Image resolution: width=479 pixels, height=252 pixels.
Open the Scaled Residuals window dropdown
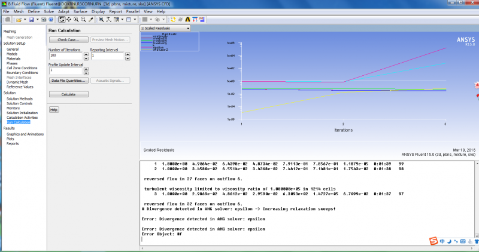pyautogui.click(x=188, y=28)
